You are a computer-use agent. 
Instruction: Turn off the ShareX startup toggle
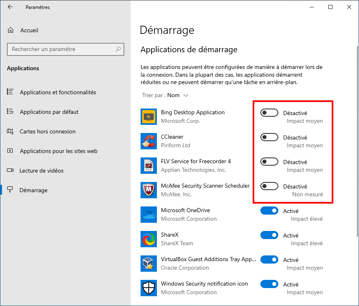pyautogui.click(x=269, y=235)
